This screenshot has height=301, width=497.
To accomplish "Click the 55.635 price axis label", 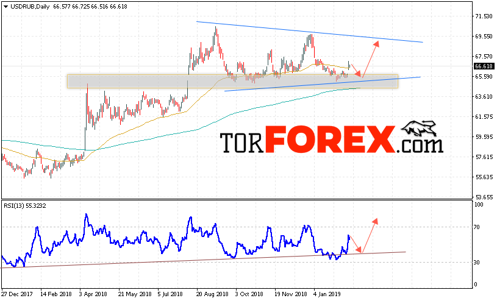I will pyautogui.click(x=484, y=177).
